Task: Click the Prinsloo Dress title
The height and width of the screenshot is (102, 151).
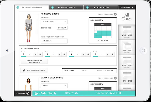Action: tap(50, 14)
